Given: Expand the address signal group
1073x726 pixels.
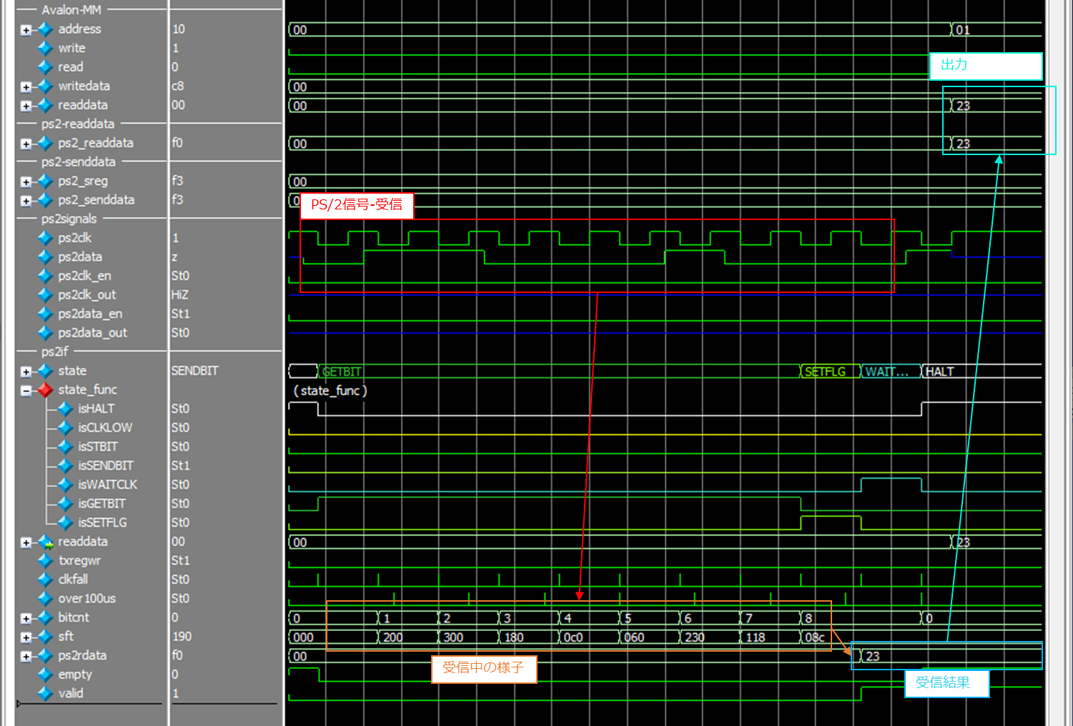Looking at the screenshot, I should [x=26, y=30].
